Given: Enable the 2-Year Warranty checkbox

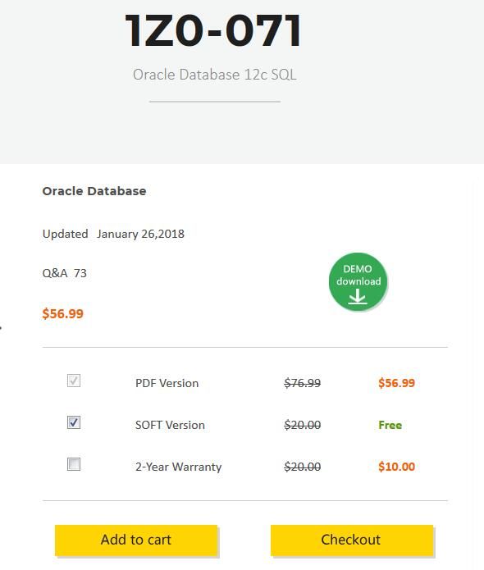Looking at the screenshot, I should (x=74, y=464).
